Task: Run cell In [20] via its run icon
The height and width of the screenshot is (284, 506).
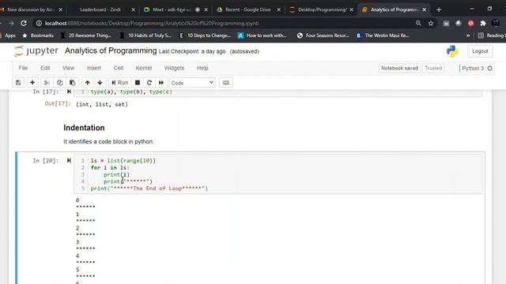Action: (x=69, y=160)
